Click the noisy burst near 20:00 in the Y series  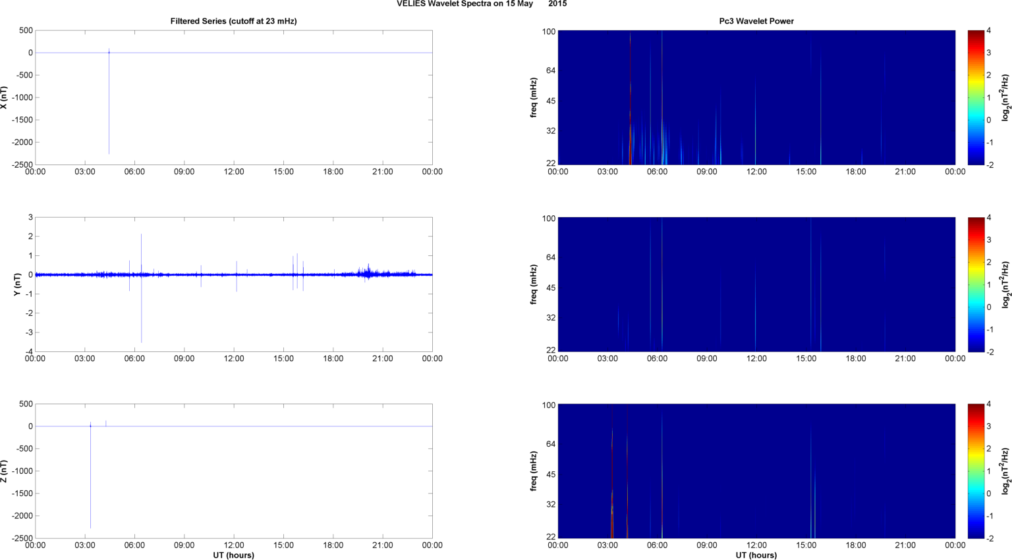369,272
